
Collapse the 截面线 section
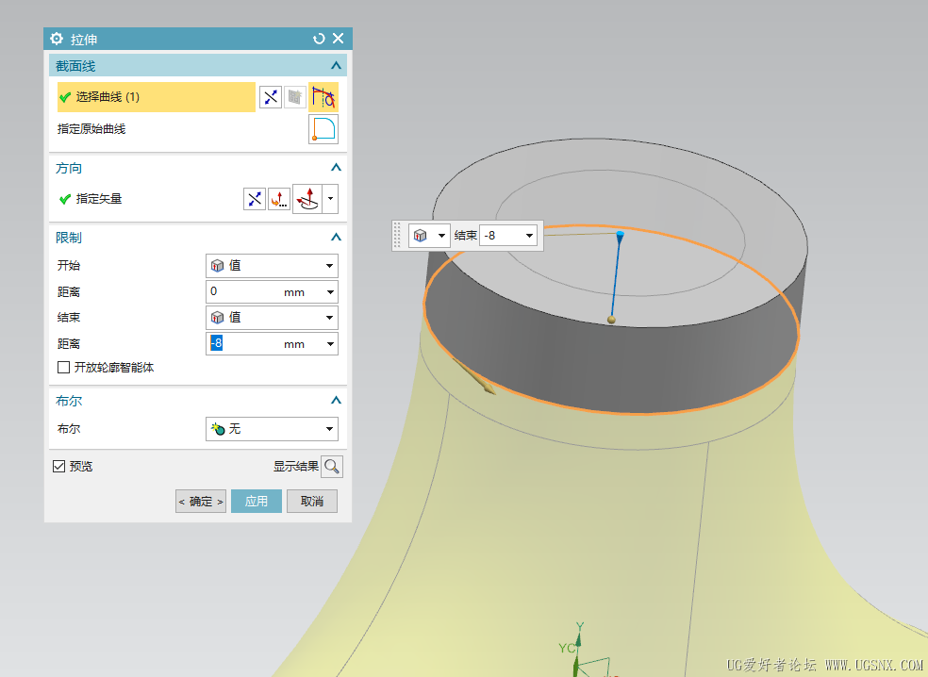tap(336, 66)
